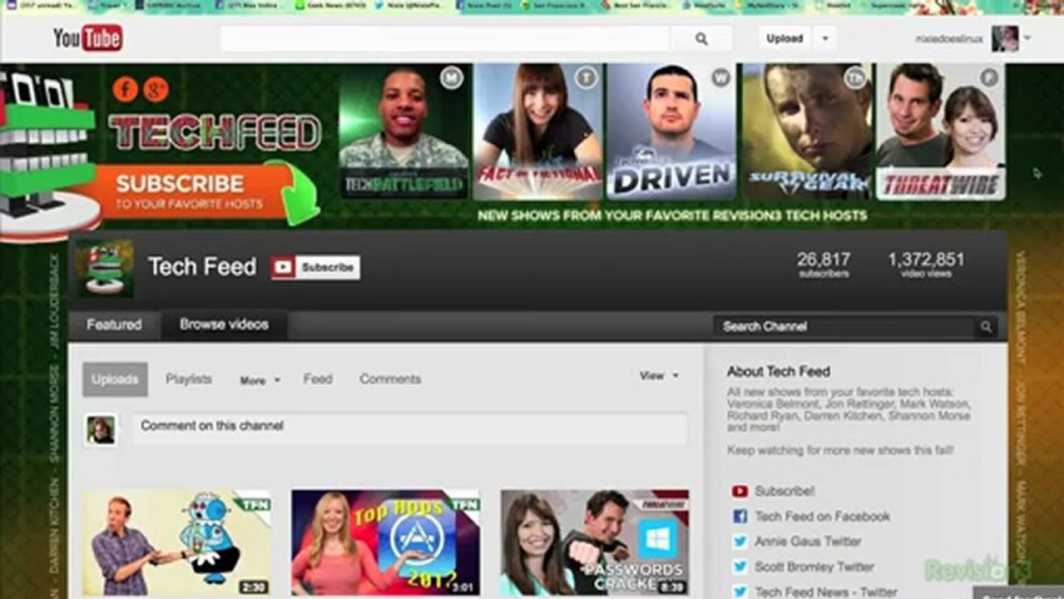The height and width of the screenshot is (599, 1064).
Task: Click the YouTube search field
Action: coord(445,38)
